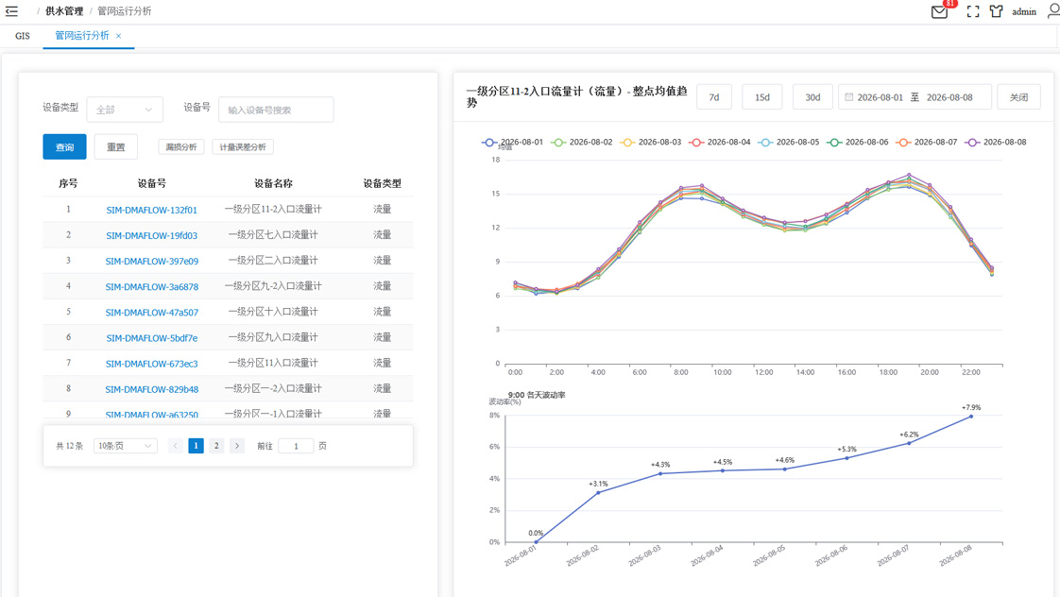Toggle the 2026-08-03 legend series

click(650, 142)
